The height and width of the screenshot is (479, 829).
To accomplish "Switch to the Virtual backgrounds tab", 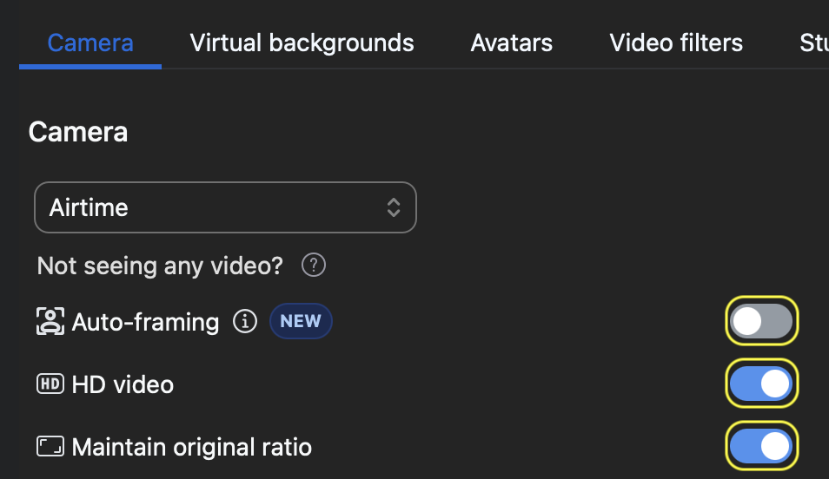I will click(x=302, y=43).
